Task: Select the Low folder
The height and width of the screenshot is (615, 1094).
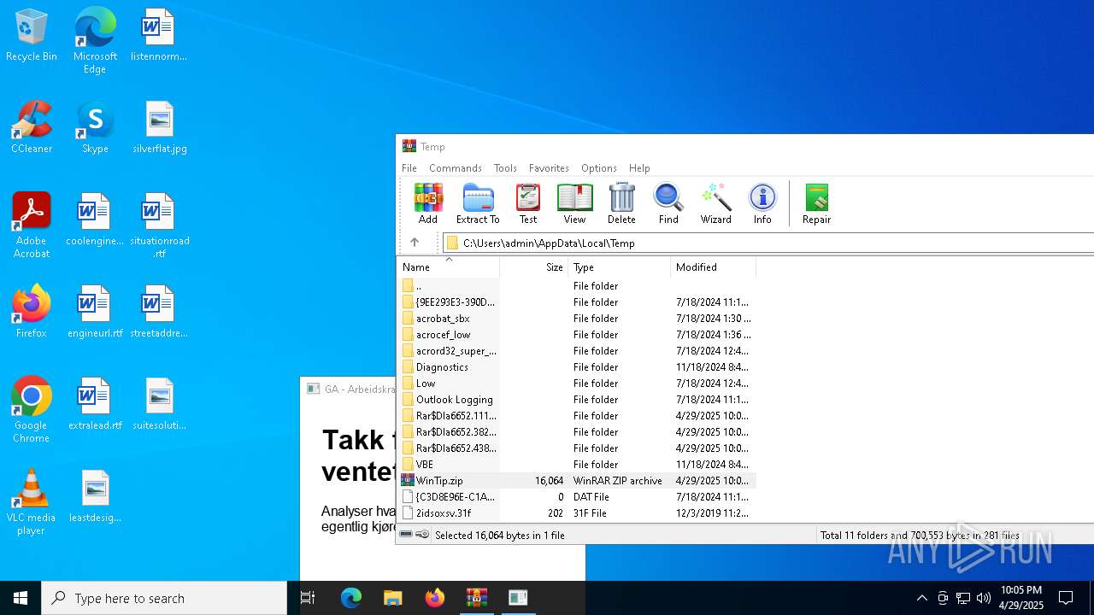Action: click(x=577, y=384)
